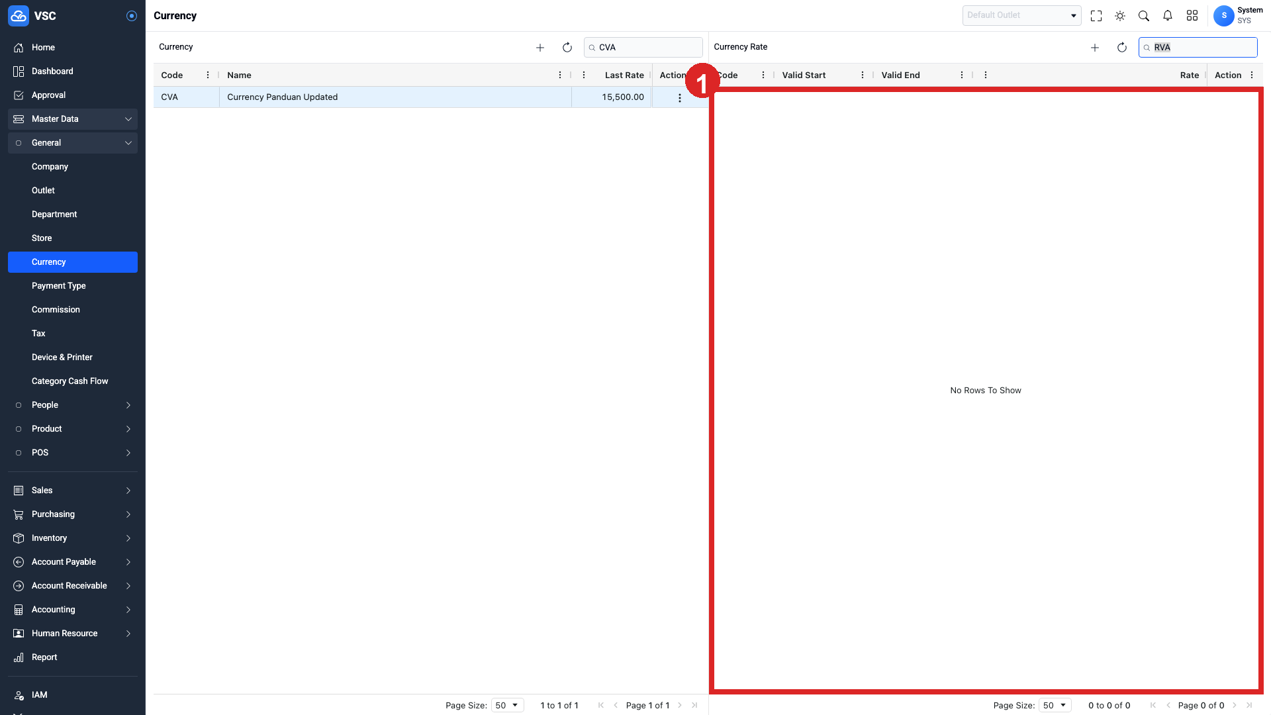Open the IAM section
The width and height of the screenshot is (1271, 715).
[x=73, y=695]
